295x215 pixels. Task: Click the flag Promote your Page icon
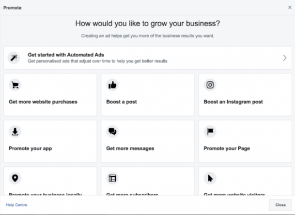210,132
